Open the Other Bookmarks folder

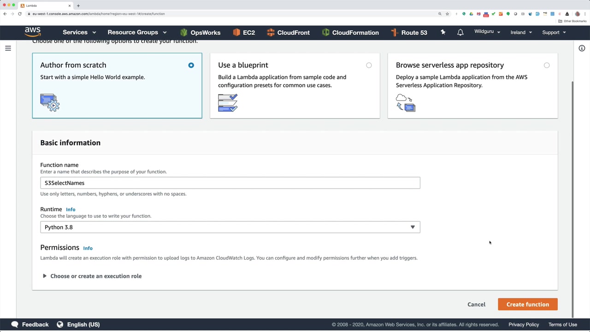click(x=572, y=21)
